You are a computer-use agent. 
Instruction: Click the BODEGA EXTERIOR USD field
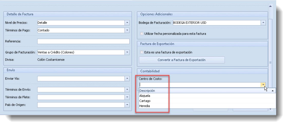pyautogui.click(x=216, y=23)
